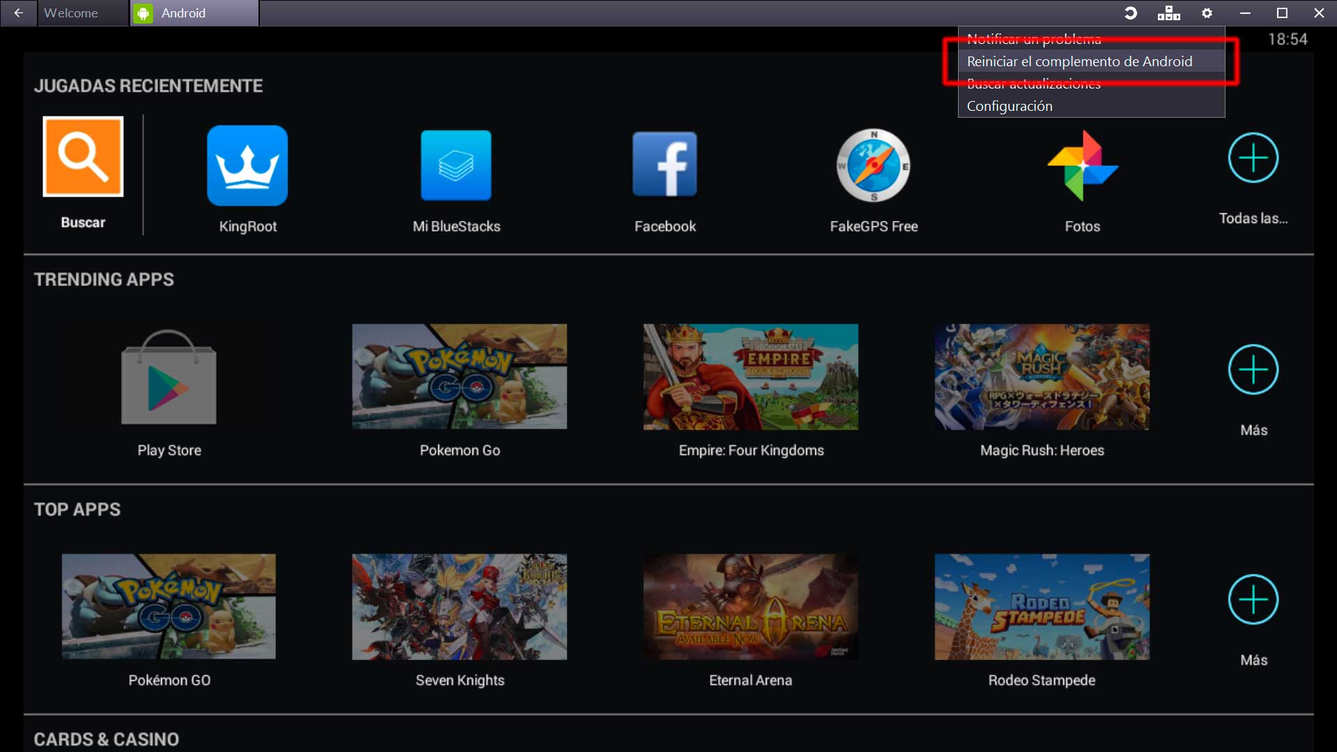
Task: Click the TOP APPS heading
Action: pyautogui.click(x=77, y=509)
